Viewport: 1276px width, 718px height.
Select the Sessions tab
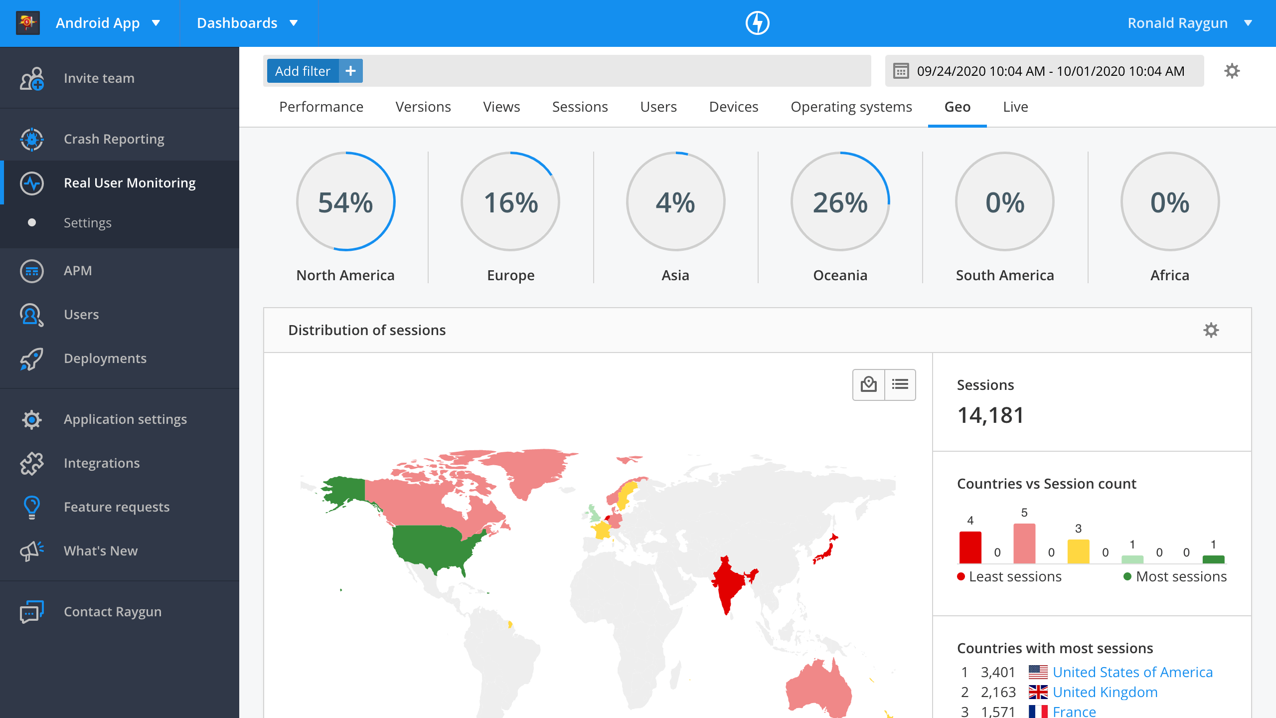coord(579,106)
